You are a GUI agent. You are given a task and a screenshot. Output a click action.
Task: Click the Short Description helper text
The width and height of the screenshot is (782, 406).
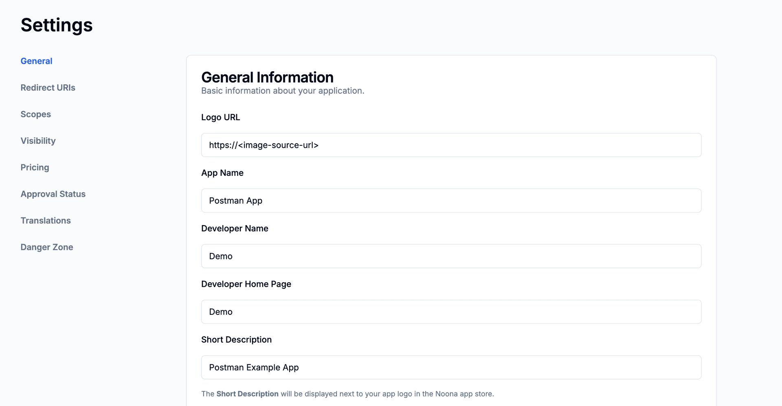(x=347, y=394)
